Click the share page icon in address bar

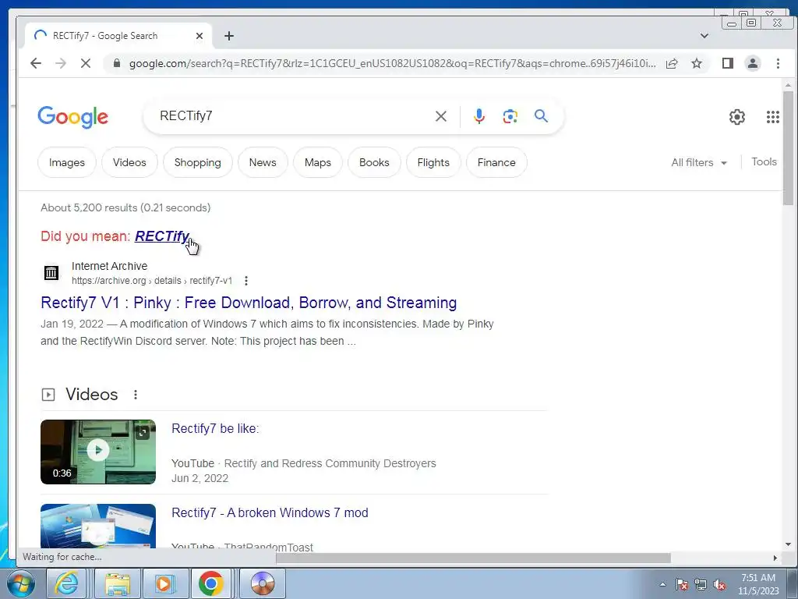[672, 63]
